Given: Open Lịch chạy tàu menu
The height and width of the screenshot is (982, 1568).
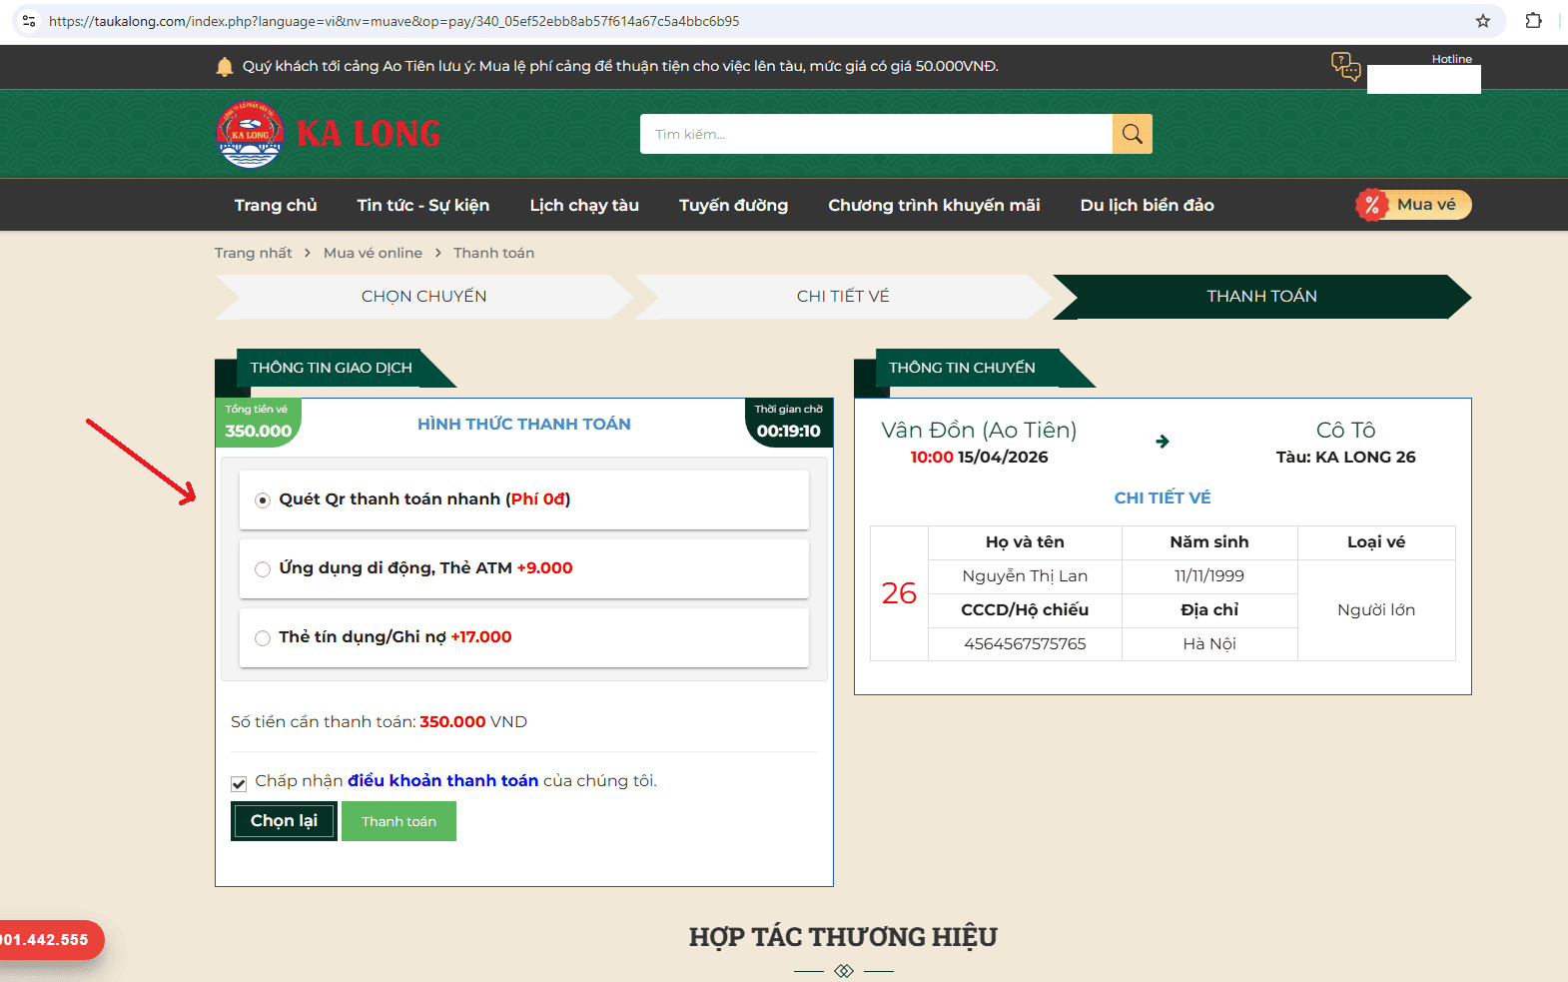Looking at the screenshot, I should tap(584, 205).
